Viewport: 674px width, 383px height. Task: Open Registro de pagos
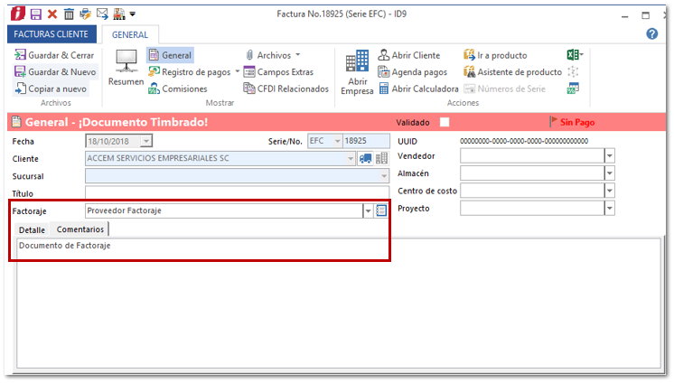[x=190, y=72]
